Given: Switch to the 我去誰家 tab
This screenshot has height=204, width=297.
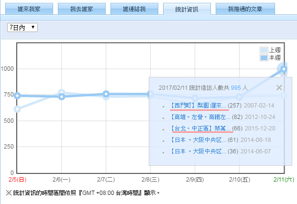Looking at the screenshot, I should pyautogui.click(x=82, y=9).
